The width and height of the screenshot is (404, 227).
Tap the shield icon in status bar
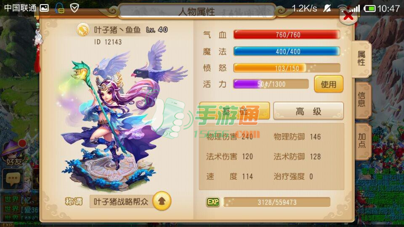(74, 8)
